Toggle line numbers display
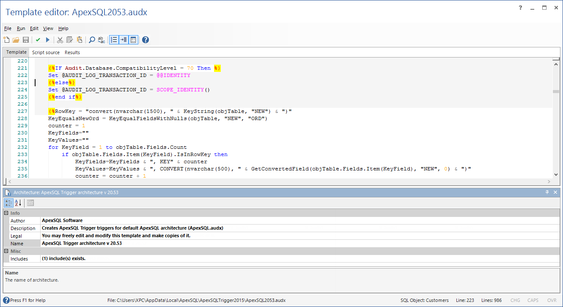The width and height of the screenshot is (563, 307). (x=114, y=40)
